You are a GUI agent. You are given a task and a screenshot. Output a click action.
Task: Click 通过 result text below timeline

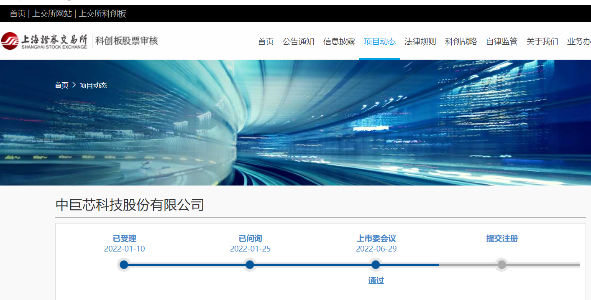(x=376, y=281)
